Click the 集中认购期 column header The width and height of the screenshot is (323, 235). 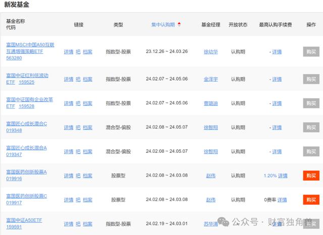pos(163,25)
